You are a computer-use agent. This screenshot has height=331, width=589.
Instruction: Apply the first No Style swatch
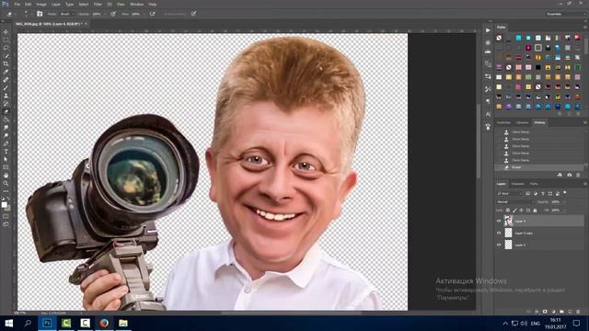coord(499,38)
